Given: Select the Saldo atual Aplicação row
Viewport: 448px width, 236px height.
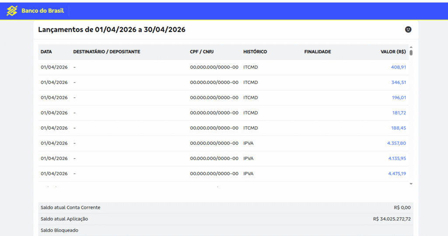Looking at the screenshot, I should pos(226,219).
